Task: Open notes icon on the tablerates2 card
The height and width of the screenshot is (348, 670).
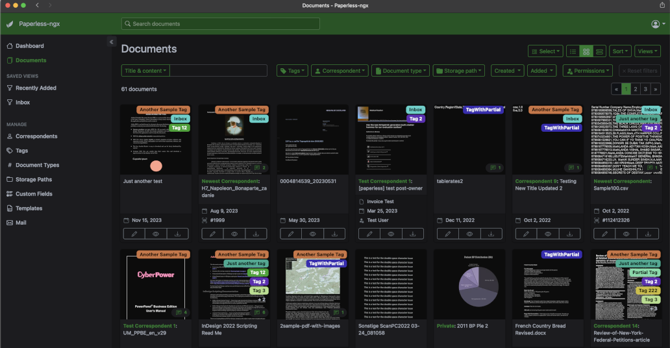Action: pyautogui.click(x=495, y=168)
